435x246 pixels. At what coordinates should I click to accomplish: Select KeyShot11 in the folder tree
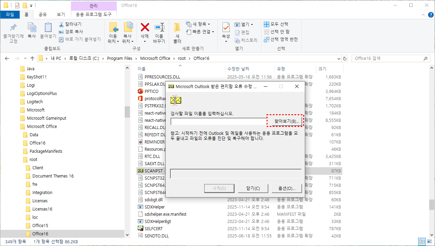(37, 77)
